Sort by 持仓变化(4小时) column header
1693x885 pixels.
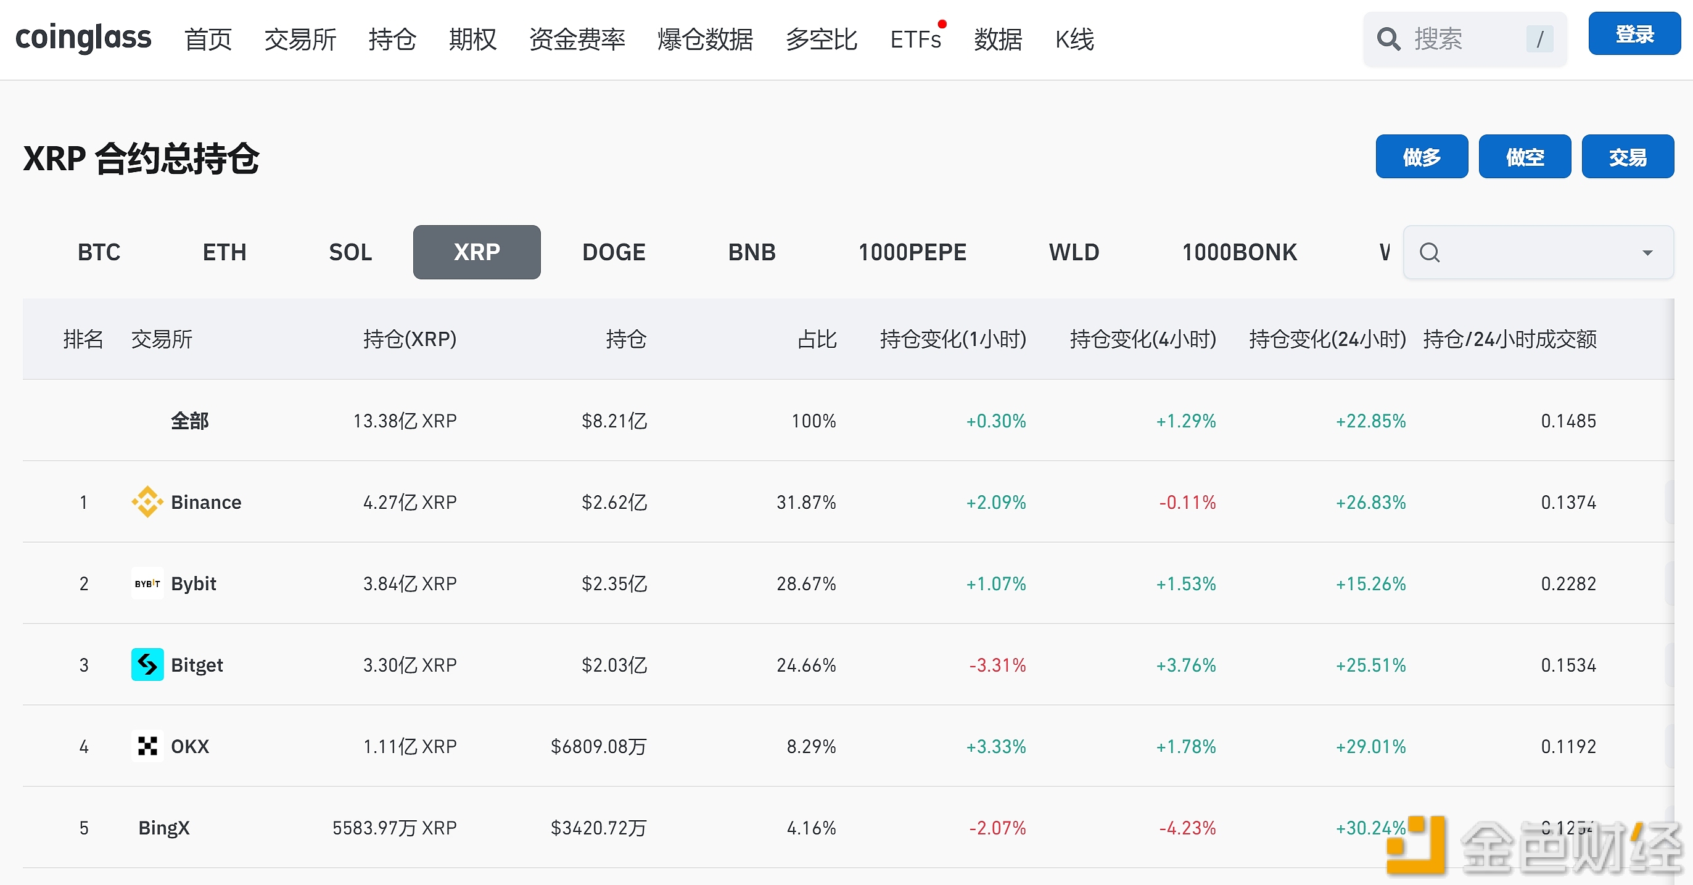(x=1143, y=339)
